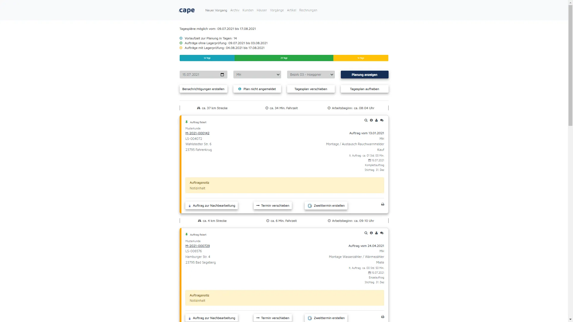Open the MH dropdown
The image size is (573, 322).
tap(257, 75)
